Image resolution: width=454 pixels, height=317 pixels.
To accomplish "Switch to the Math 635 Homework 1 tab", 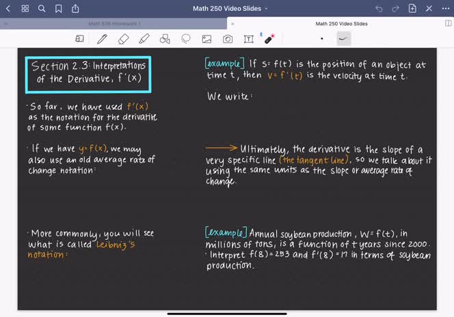I will [116, 23].
